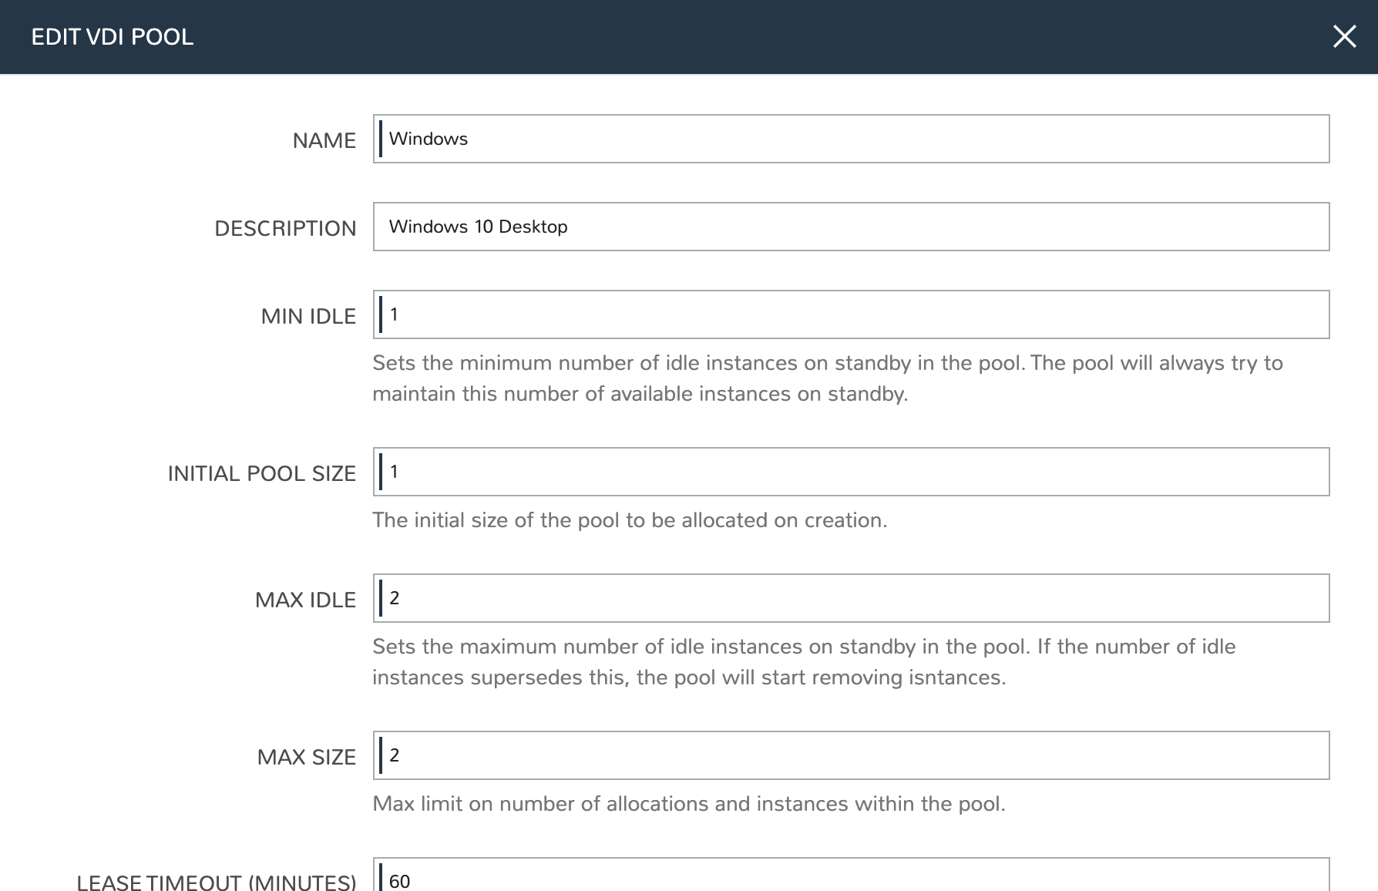Click the Max Size input box
Screen dimensions: 1378x891
tap(851, 755)
